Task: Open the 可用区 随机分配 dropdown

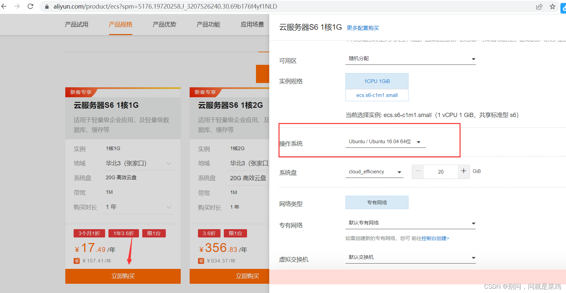Action: coord(410,59)
